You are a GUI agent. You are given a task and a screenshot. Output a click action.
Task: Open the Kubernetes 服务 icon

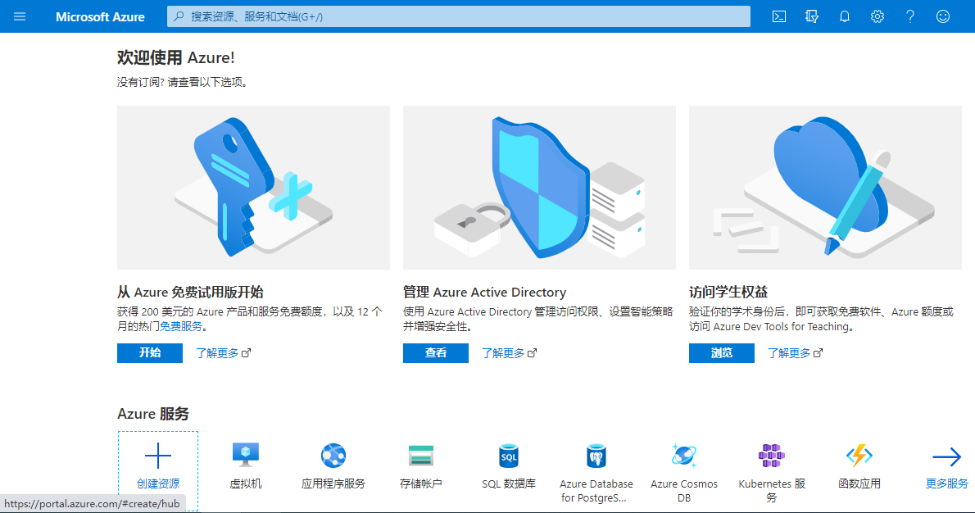(x=772, y=456)
